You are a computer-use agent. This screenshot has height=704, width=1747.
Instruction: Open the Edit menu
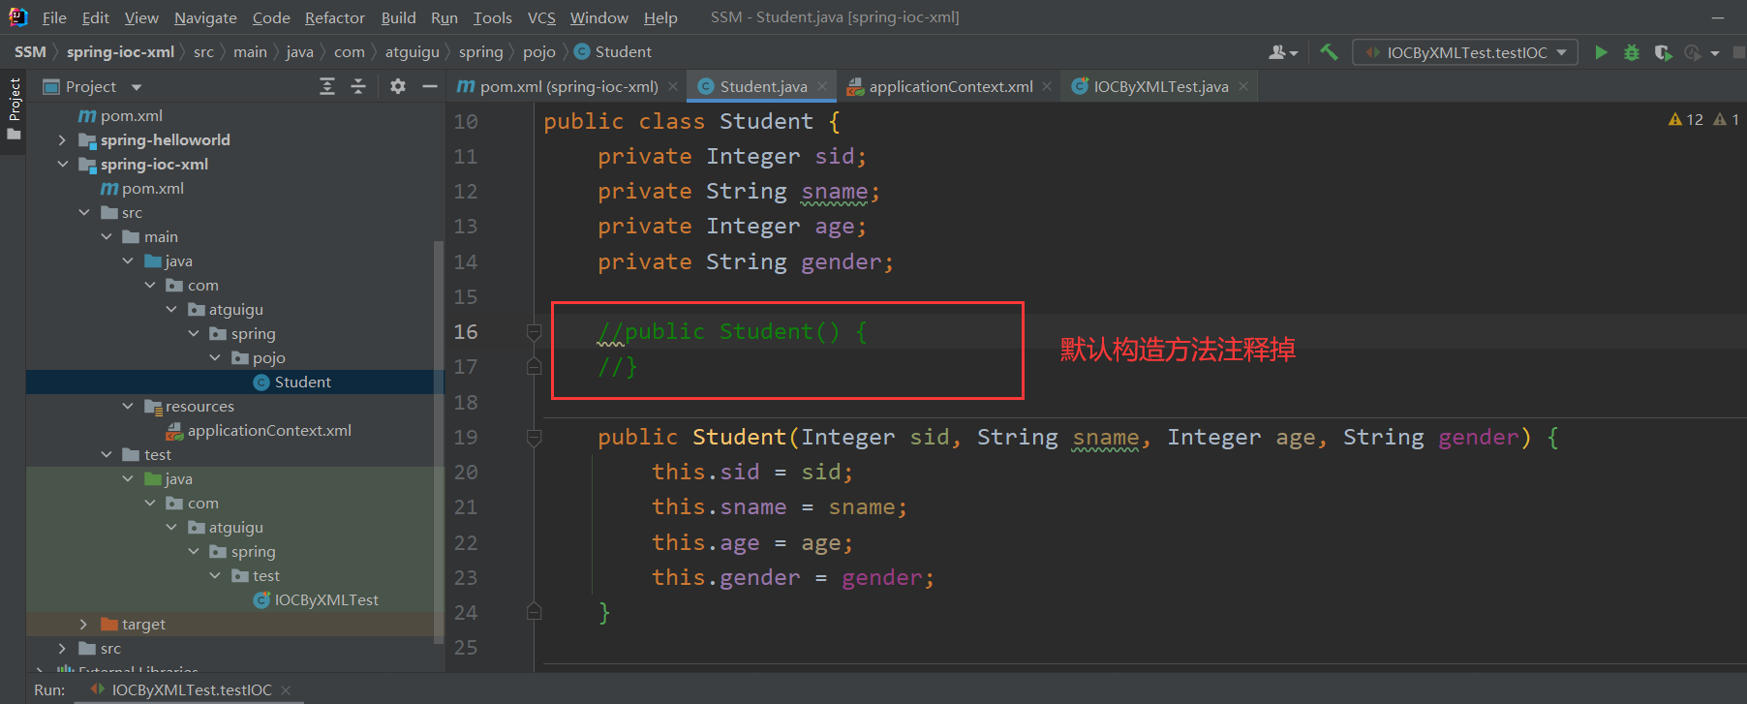point(95,17)
